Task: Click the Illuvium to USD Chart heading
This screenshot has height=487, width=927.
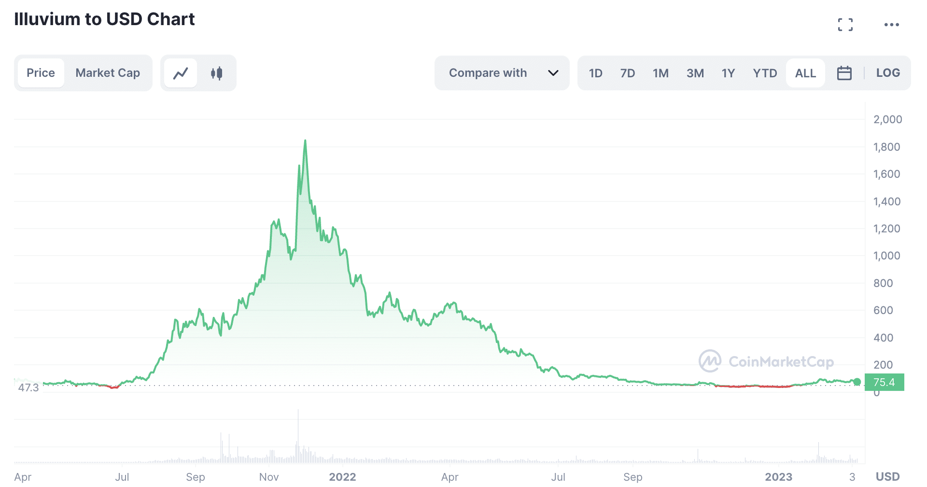Action: (104, 19)
